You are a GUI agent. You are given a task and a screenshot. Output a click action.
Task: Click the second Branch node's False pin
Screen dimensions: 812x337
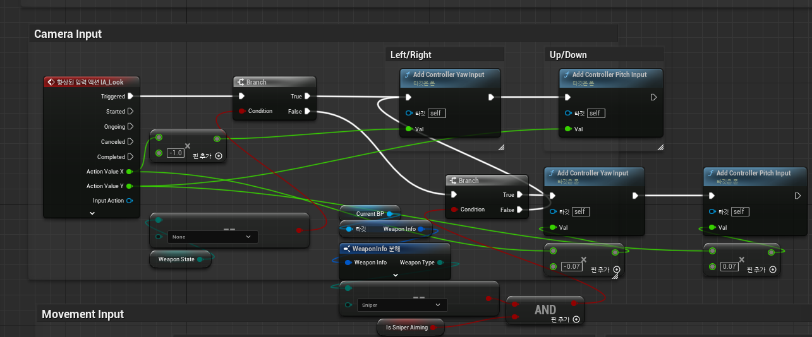pos(519,210)
